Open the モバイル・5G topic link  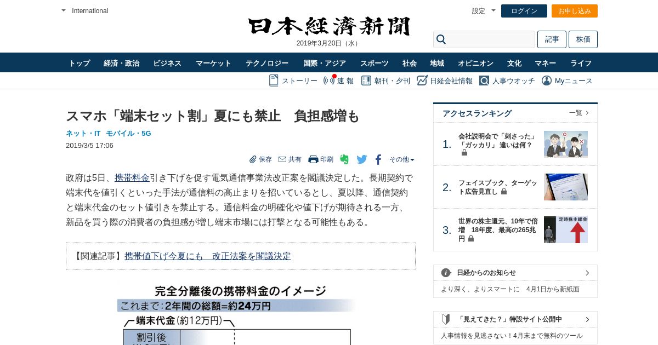[x=128, y=133]
